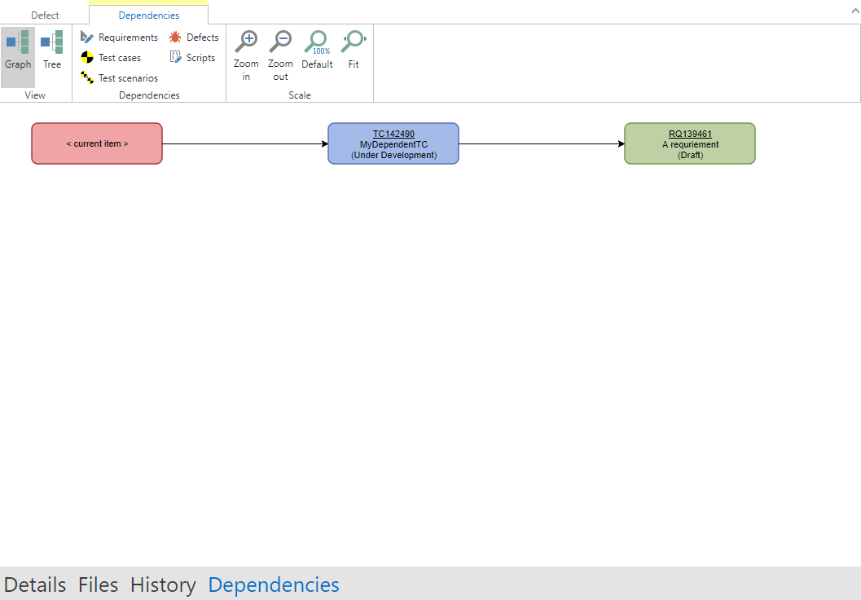Select the red current item node
The image size is (861, 600).
pyautogui.click(x=97, y=143)
